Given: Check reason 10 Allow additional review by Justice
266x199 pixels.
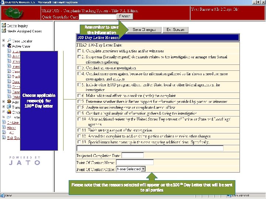Looking at the screenshot, I should click(79, 119).
